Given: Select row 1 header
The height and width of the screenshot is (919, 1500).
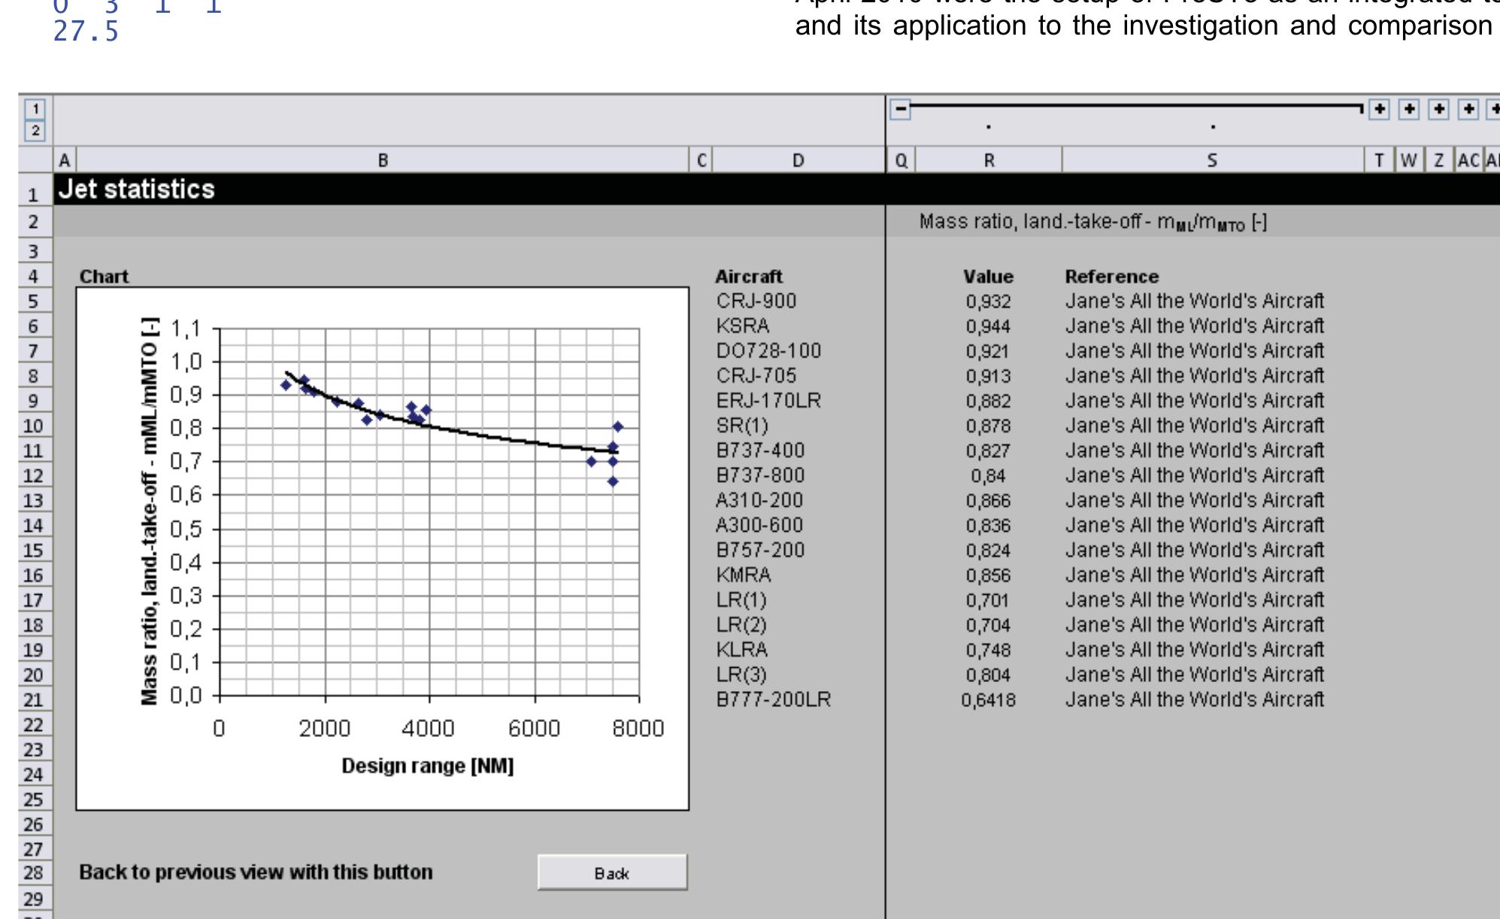Looking at the screenshot, I should tap(35, 190).
